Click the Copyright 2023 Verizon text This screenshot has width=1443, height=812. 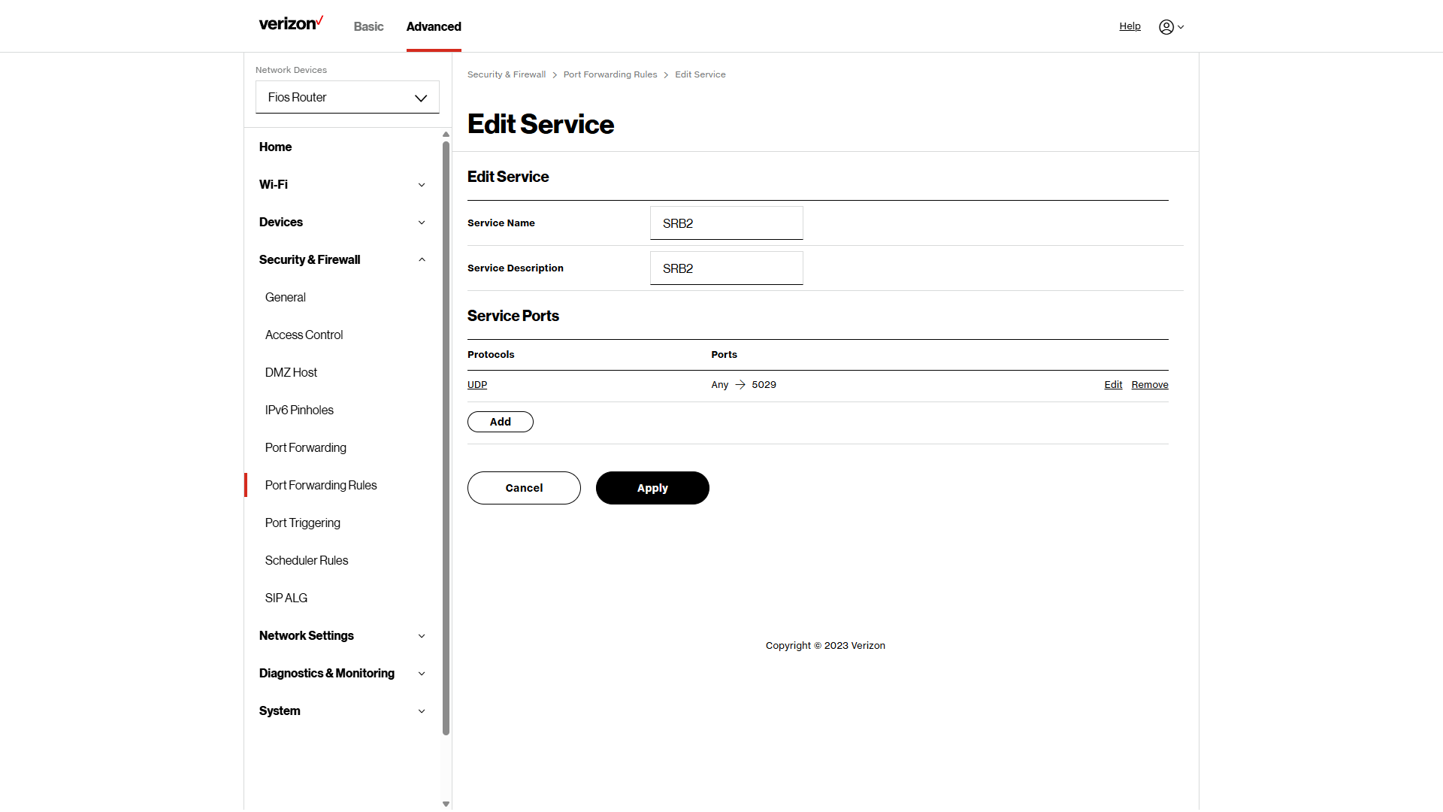click(825, 646)
